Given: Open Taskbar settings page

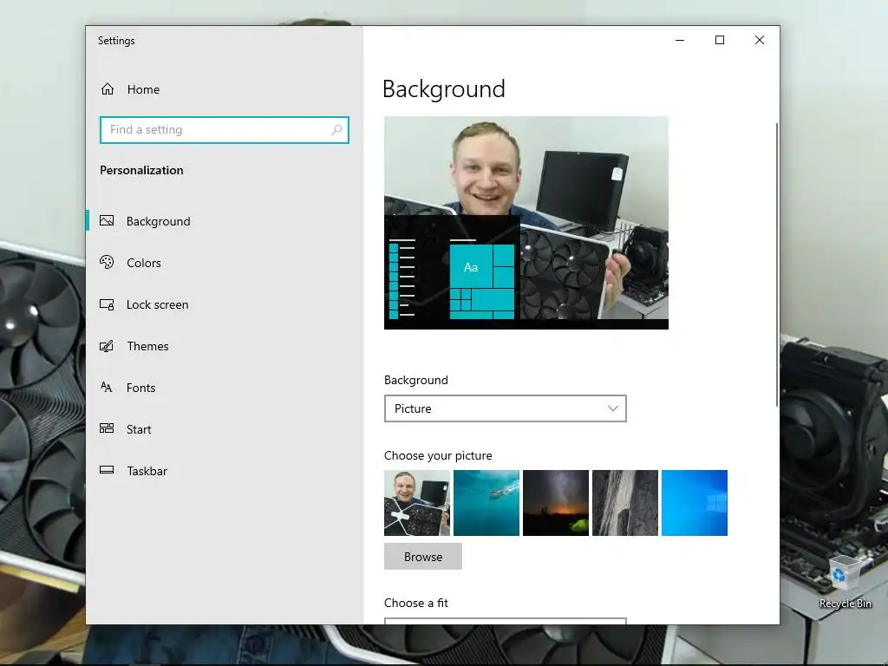Looking at the screenshot, I should coord(225,471).
